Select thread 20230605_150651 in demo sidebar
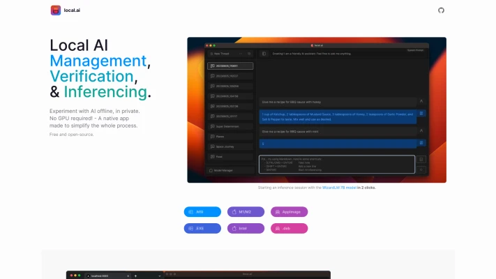Screen dimensions: 496x279 pos(230,66)
